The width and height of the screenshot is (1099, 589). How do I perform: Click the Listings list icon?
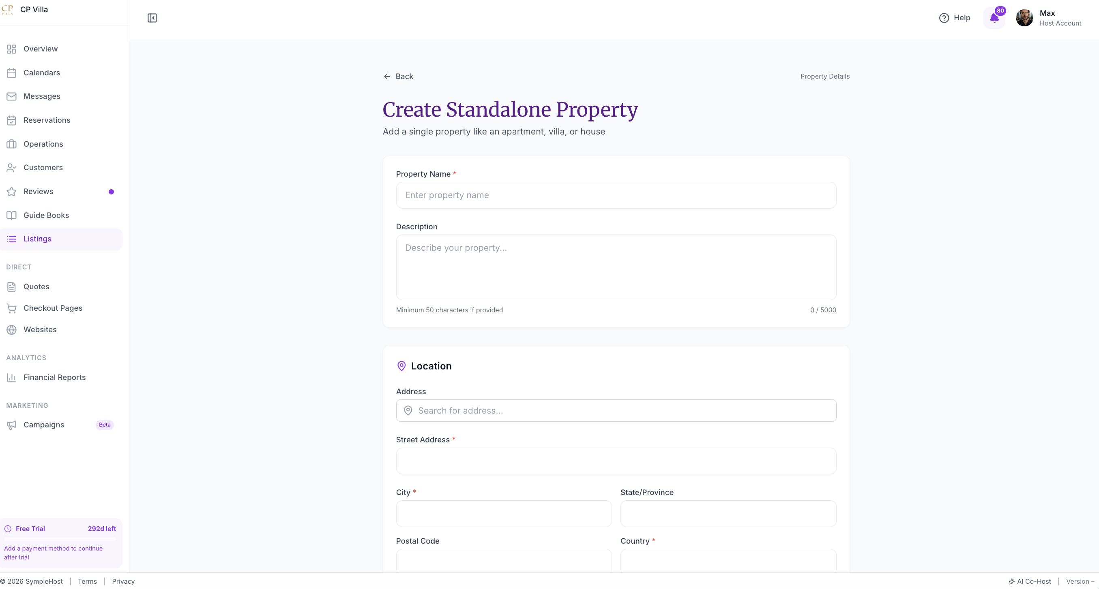coord(11,239)
